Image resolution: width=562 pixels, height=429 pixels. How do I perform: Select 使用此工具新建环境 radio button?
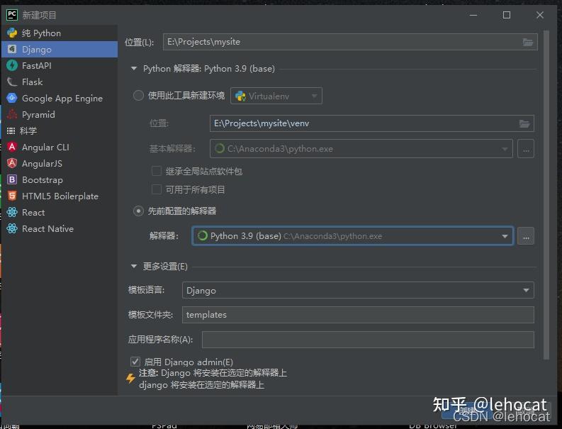(x=138, y=96)
